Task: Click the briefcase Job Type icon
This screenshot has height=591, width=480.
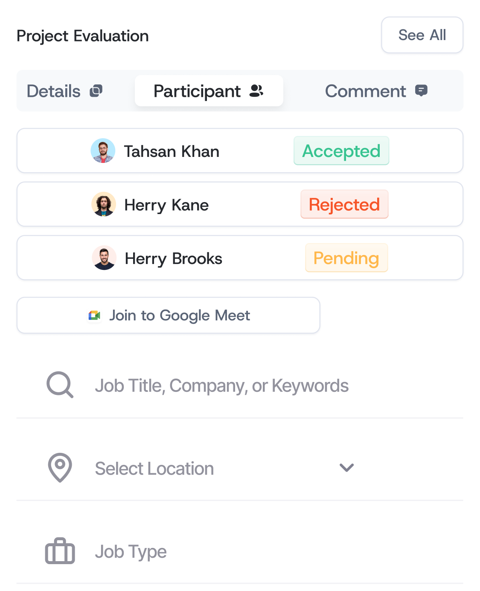Action: coord(60,551)
